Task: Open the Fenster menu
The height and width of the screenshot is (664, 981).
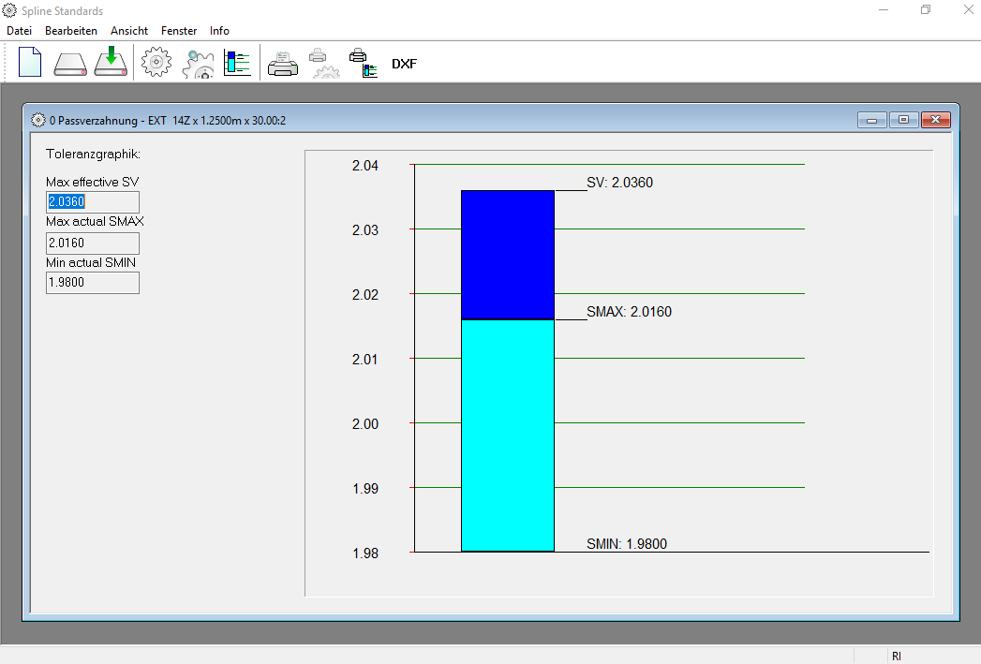Action: [x=179, y=31]
